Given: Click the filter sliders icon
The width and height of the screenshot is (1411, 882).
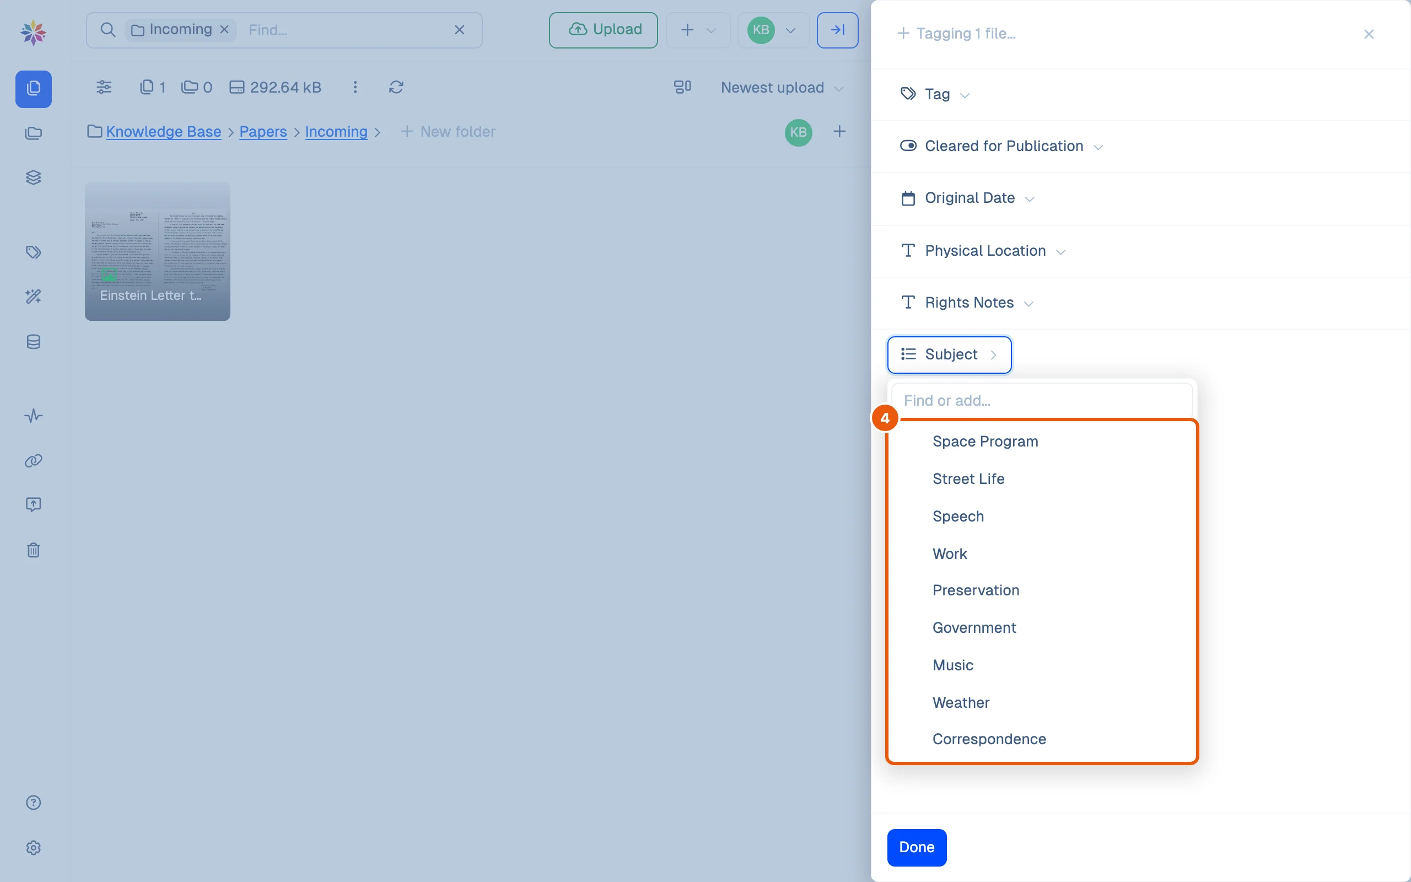Looking at the screenshot, I should point(104,87).
